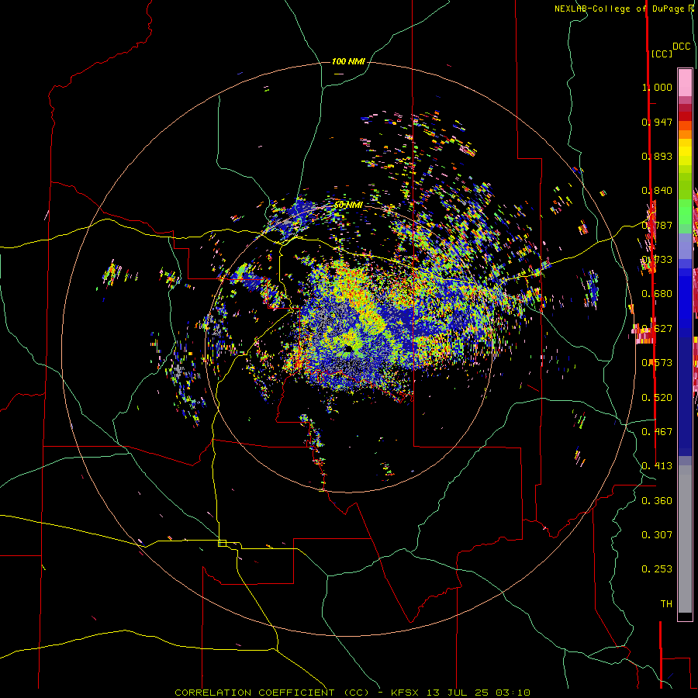Click the 0.573 legend value
Viewport: 698px width, 698px height.
[x=657, y=363]
